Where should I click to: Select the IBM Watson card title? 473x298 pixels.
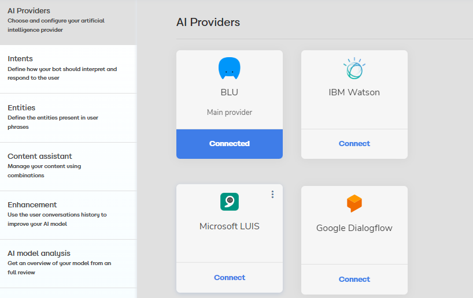click(x=354, y=92)
